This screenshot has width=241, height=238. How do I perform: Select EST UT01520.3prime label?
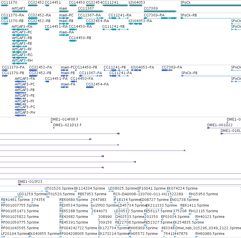(x=59, y=188)
